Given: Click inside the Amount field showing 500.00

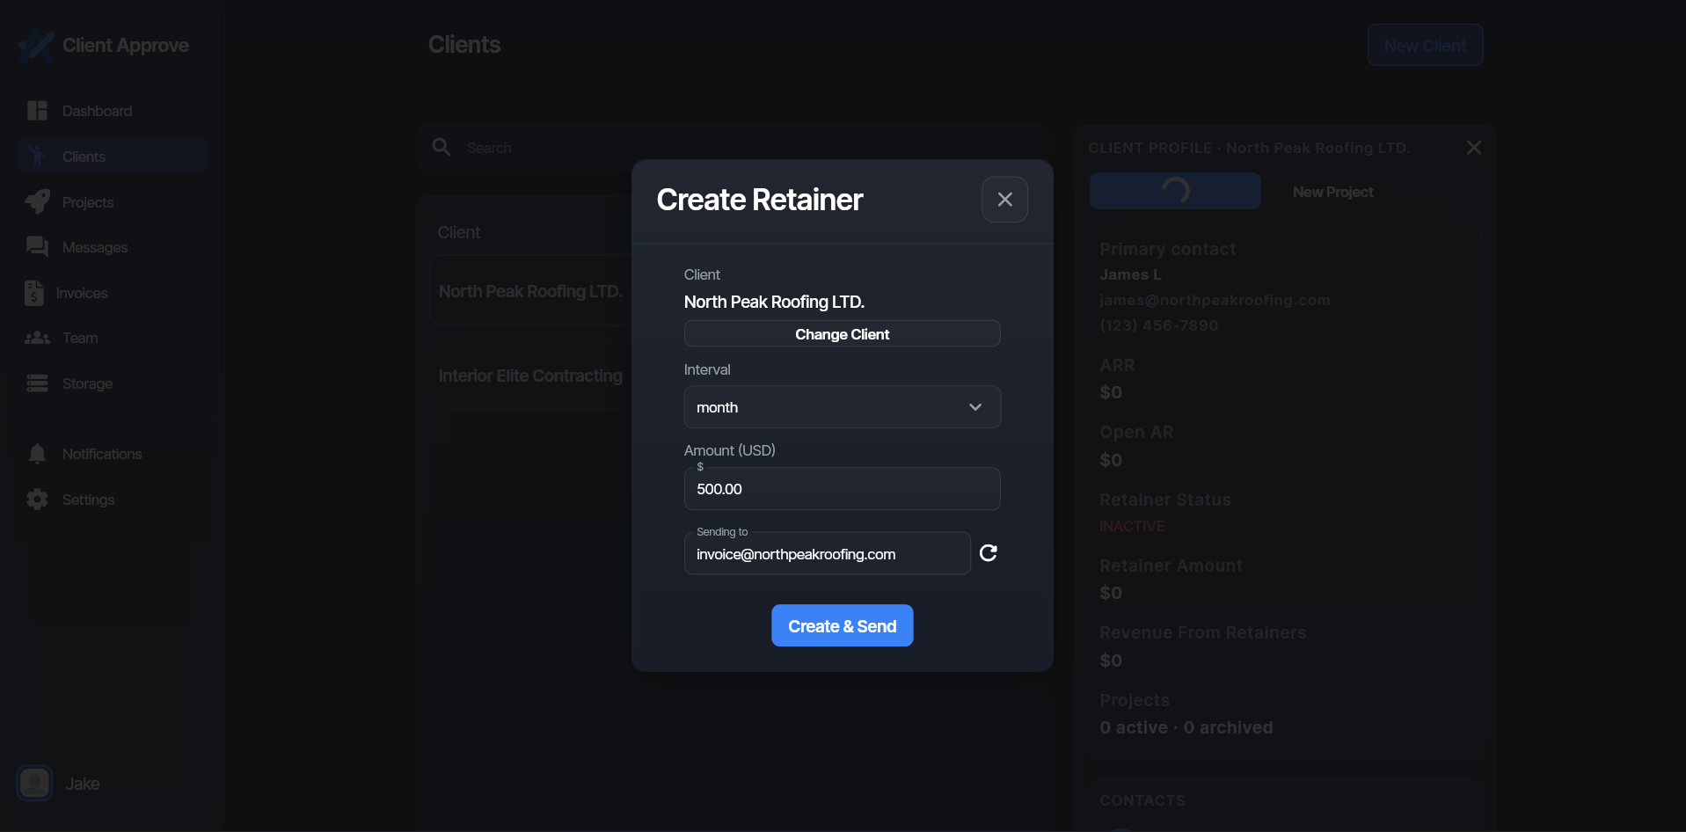Looking at the screenshot, I should coord(841,489).
